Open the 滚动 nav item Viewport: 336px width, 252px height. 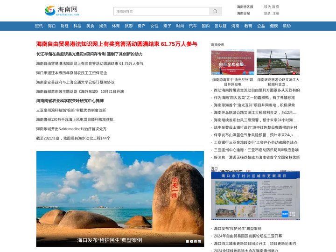287,26
